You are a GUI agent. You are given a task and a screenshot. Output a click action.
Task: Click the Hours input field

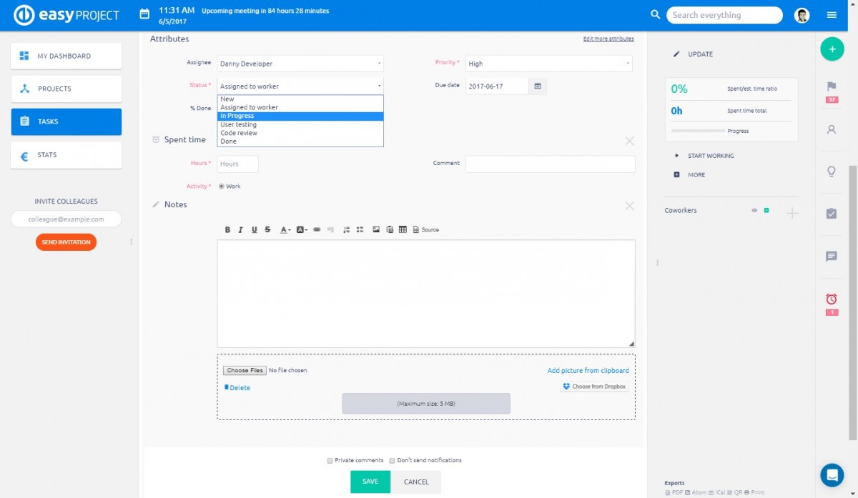click(237, 164)
